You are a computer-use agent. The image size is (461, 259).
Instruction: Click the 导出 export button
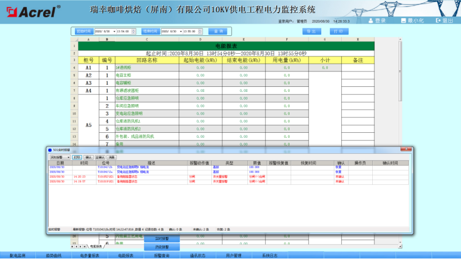[312, 32]
